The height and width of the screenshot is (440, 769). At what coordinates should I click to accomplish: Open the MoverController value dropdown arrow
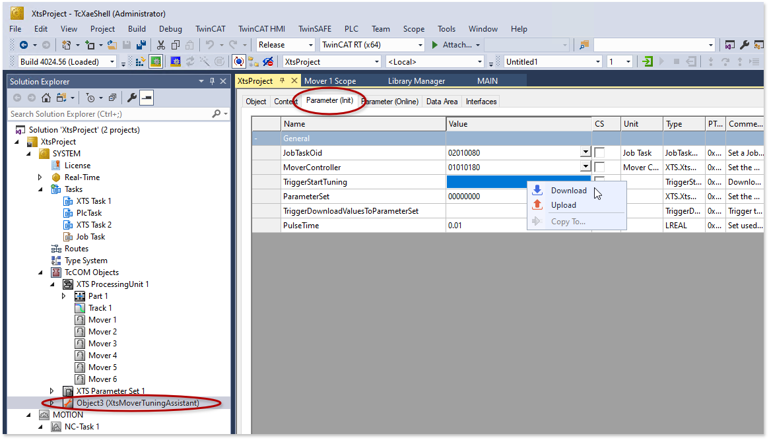[585, 167]
